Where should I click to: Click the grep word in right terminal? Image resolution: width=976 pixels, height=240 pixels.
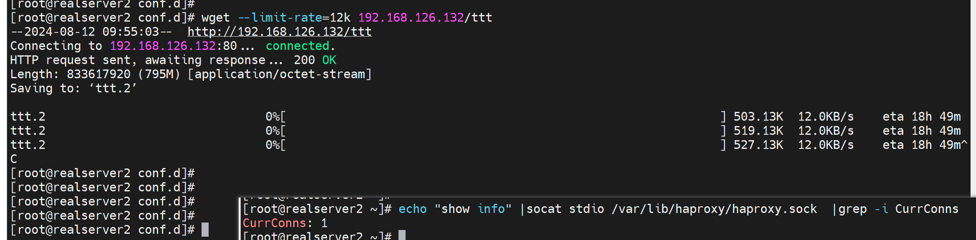852,209
